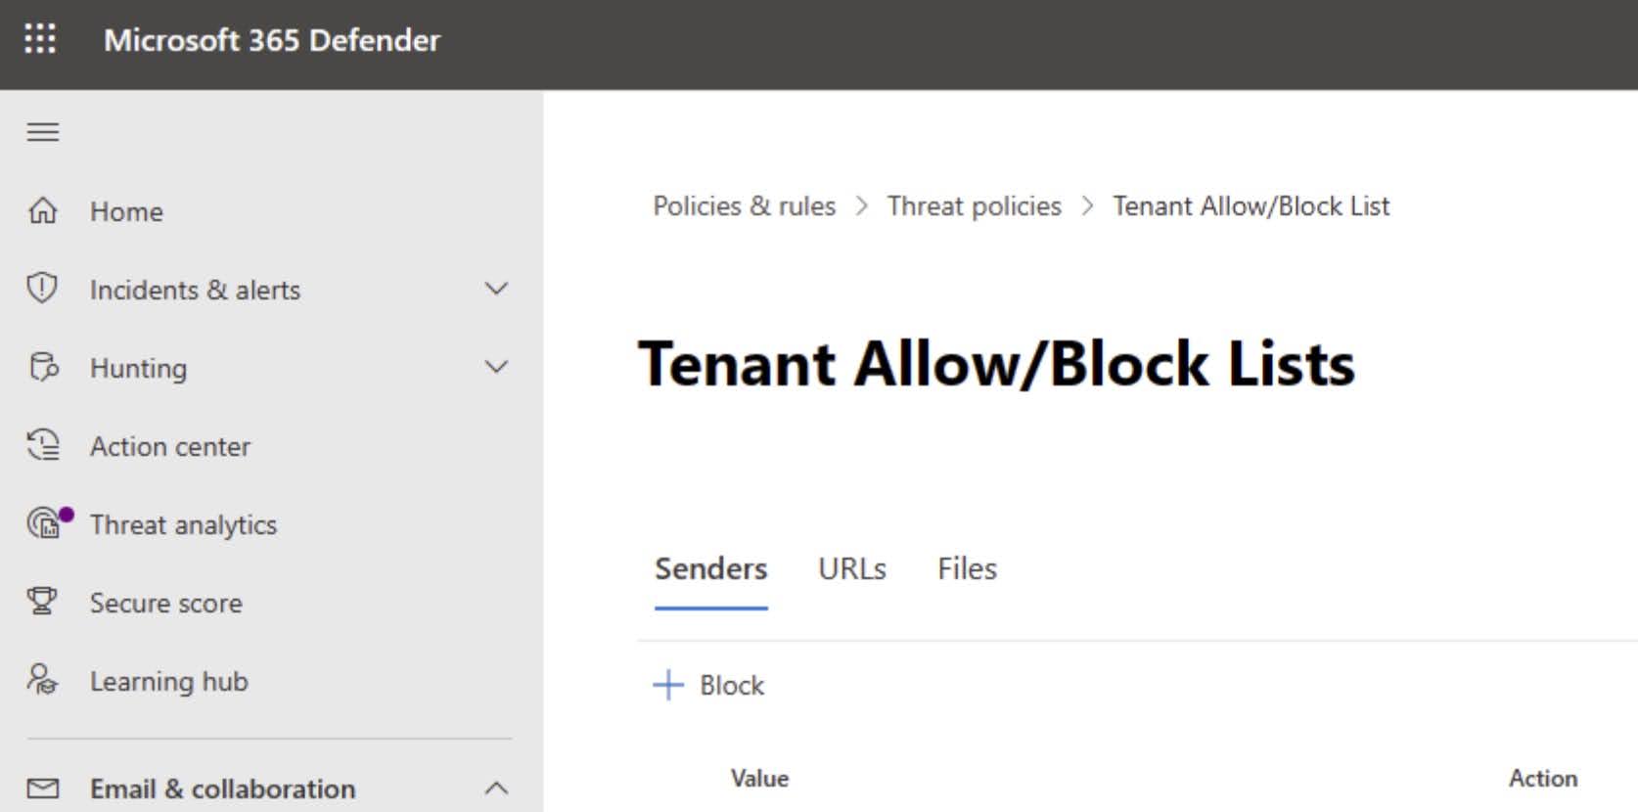Click the Secure score trophy icon
The height and width of the screenshot is (812, 1638).
pyautogui.click(x=42, y=601)
